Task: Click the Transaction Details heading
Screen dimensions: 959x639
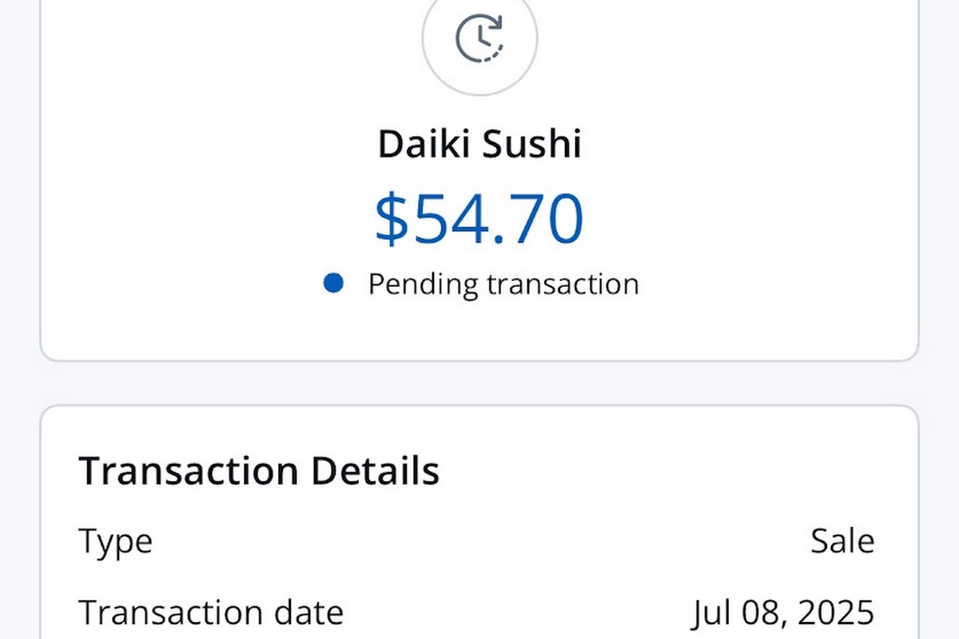Action: [x=259, y=471]
